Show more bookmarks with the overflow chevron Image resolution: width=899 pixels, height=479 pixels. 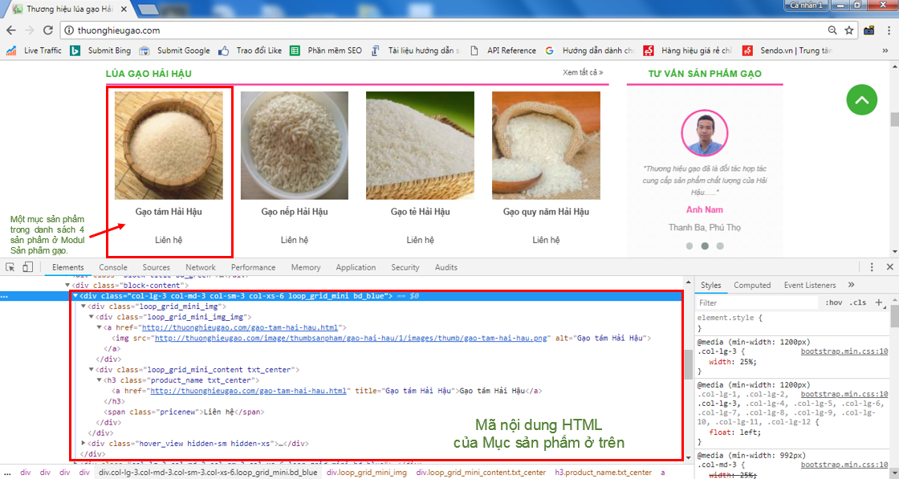[885, 51]
